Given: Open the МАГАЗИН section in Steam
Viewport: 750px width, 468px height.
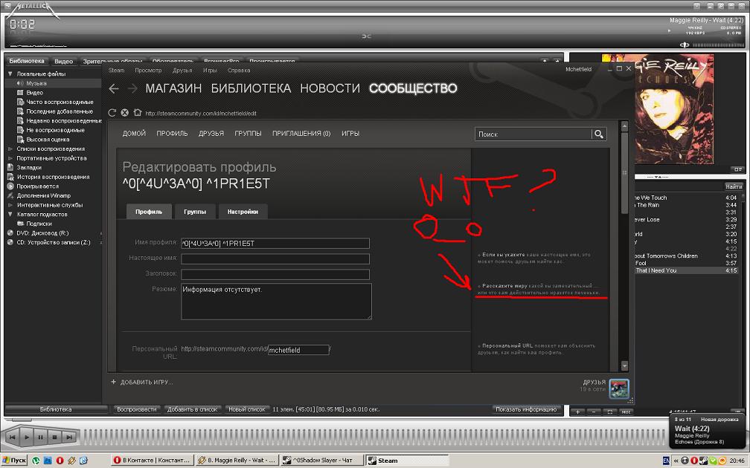Looking at the screenshot, I should coord(173,88).
